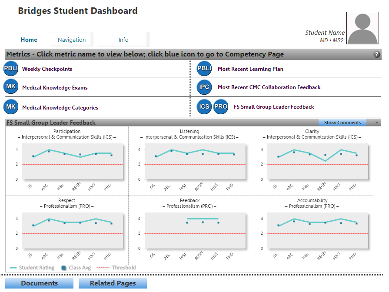Click the Feedback chart title
The height and width of the screenshot is (292, 389).
point(190,200)
